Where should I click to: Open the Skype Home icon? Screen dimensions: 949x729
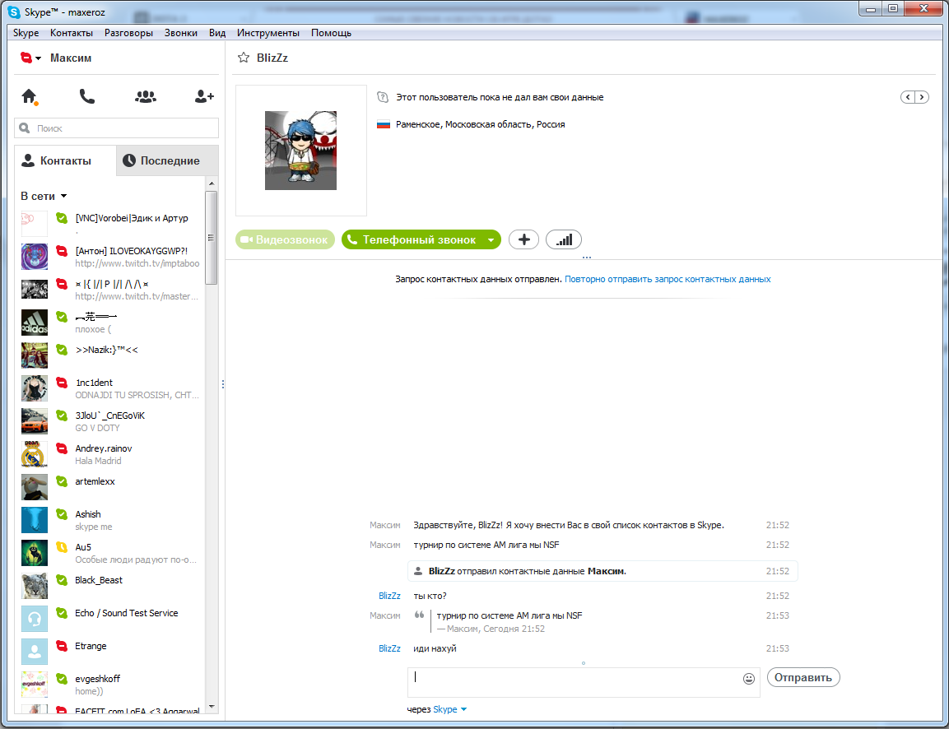pyautogui.click(x=29, y=96)
